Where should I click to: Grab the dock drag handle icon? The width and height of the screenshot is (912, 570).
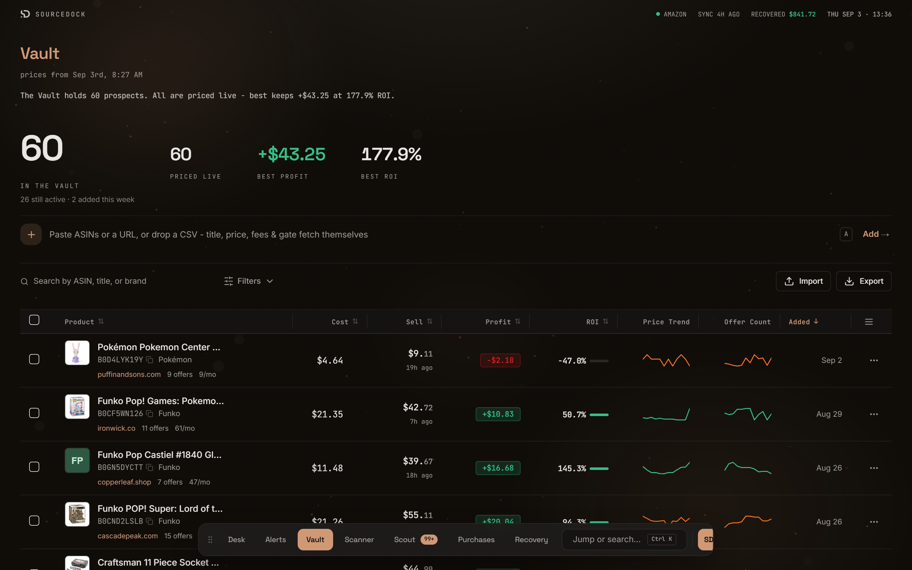point(210,540)
